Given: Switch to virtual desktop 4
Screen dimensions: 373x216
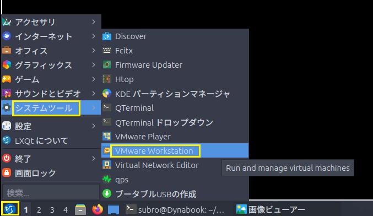Looking at the screenshot, I should [66, 210].
